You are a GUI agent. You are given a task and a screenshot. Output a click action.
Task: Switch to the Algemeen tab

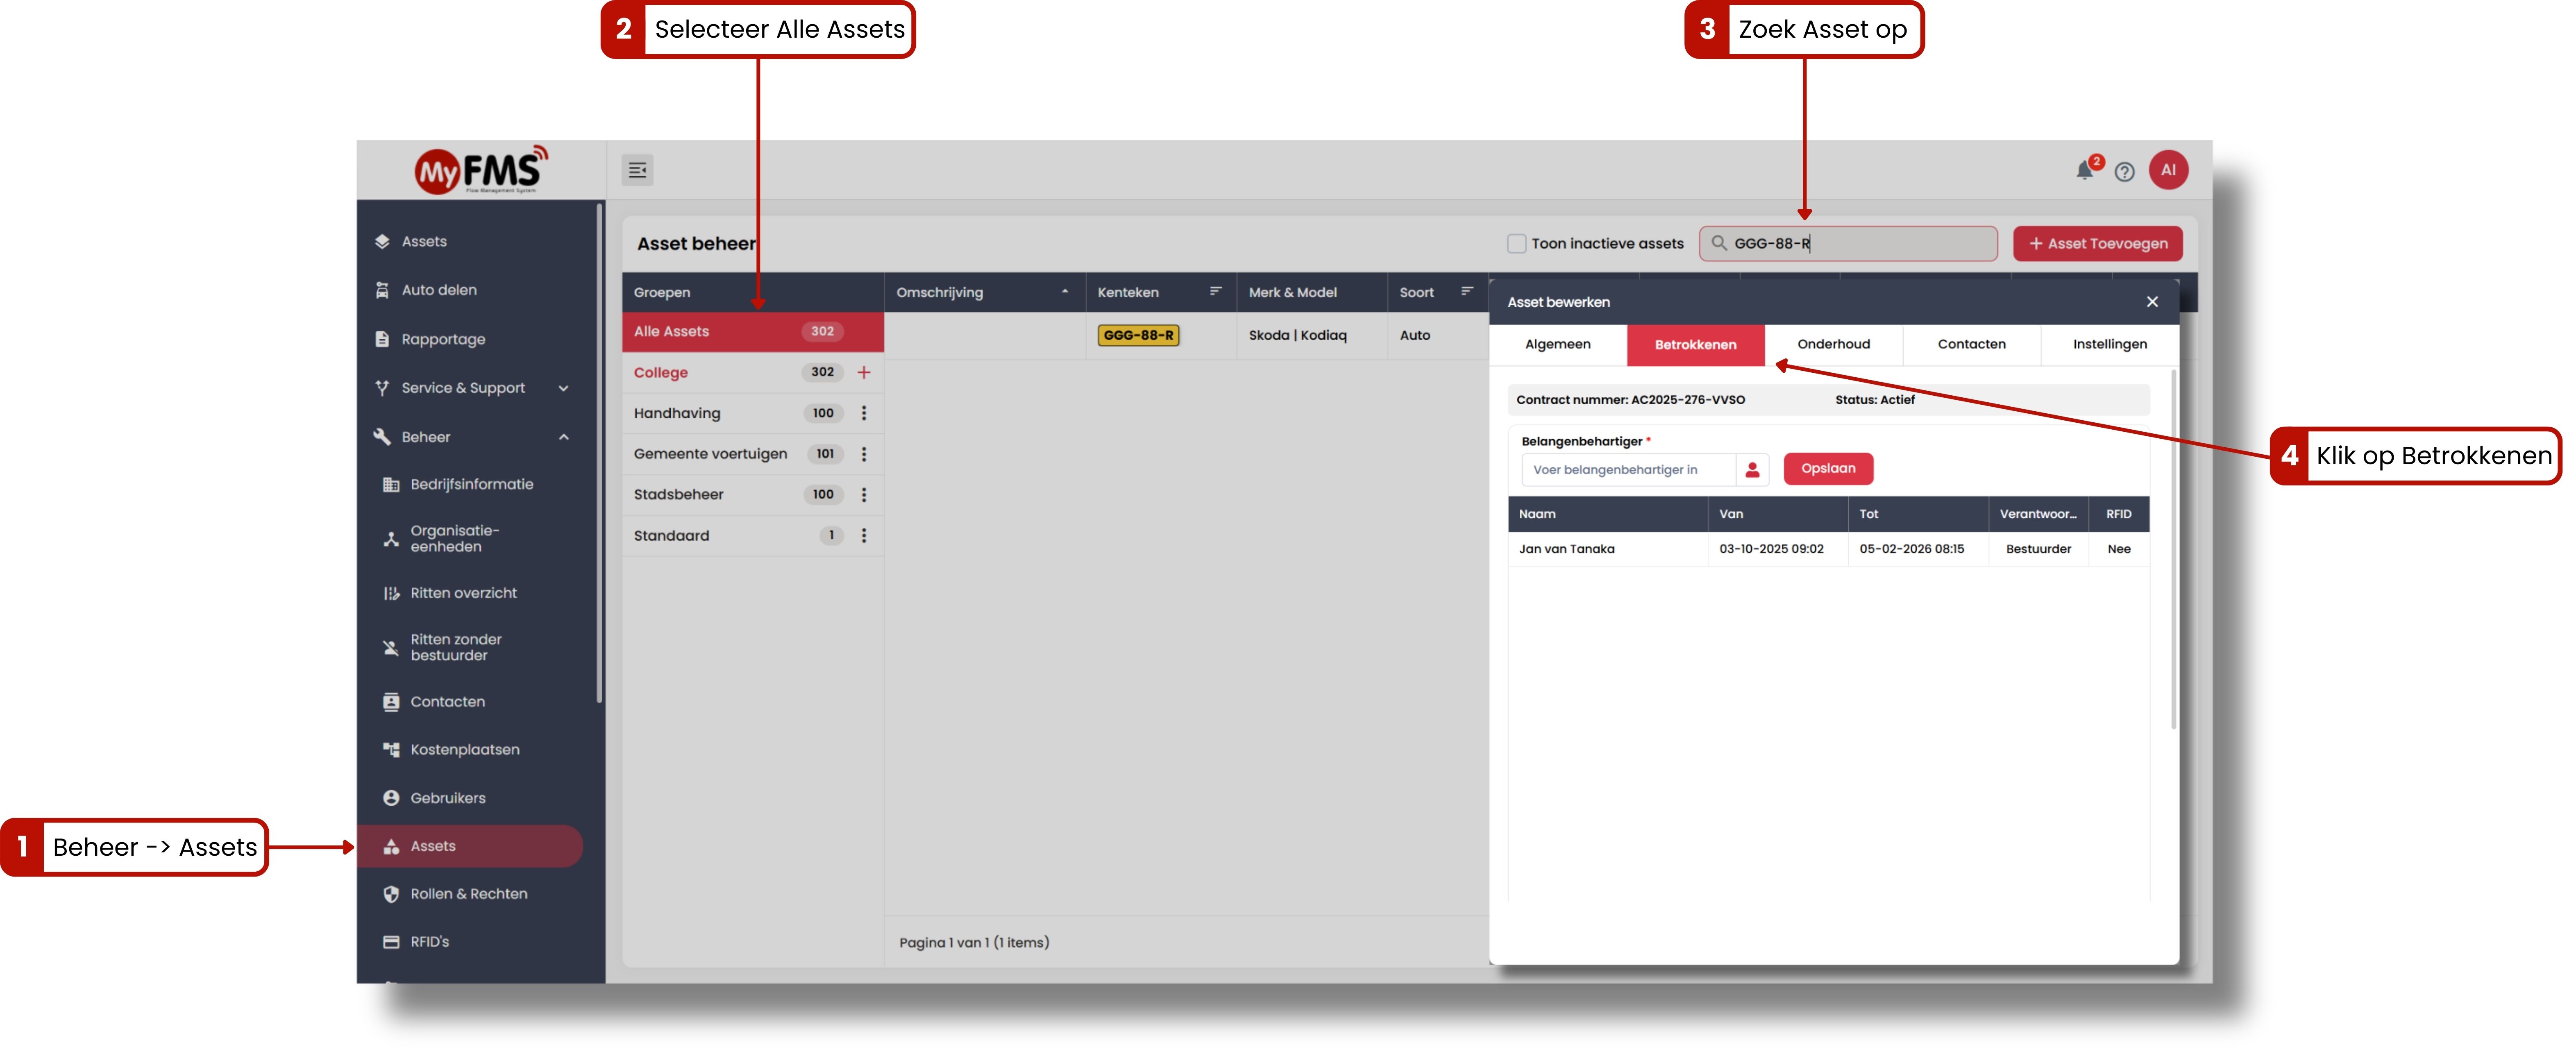point(1557,345)
